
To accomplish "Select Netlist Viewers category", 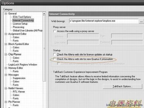I will (16, 88).
